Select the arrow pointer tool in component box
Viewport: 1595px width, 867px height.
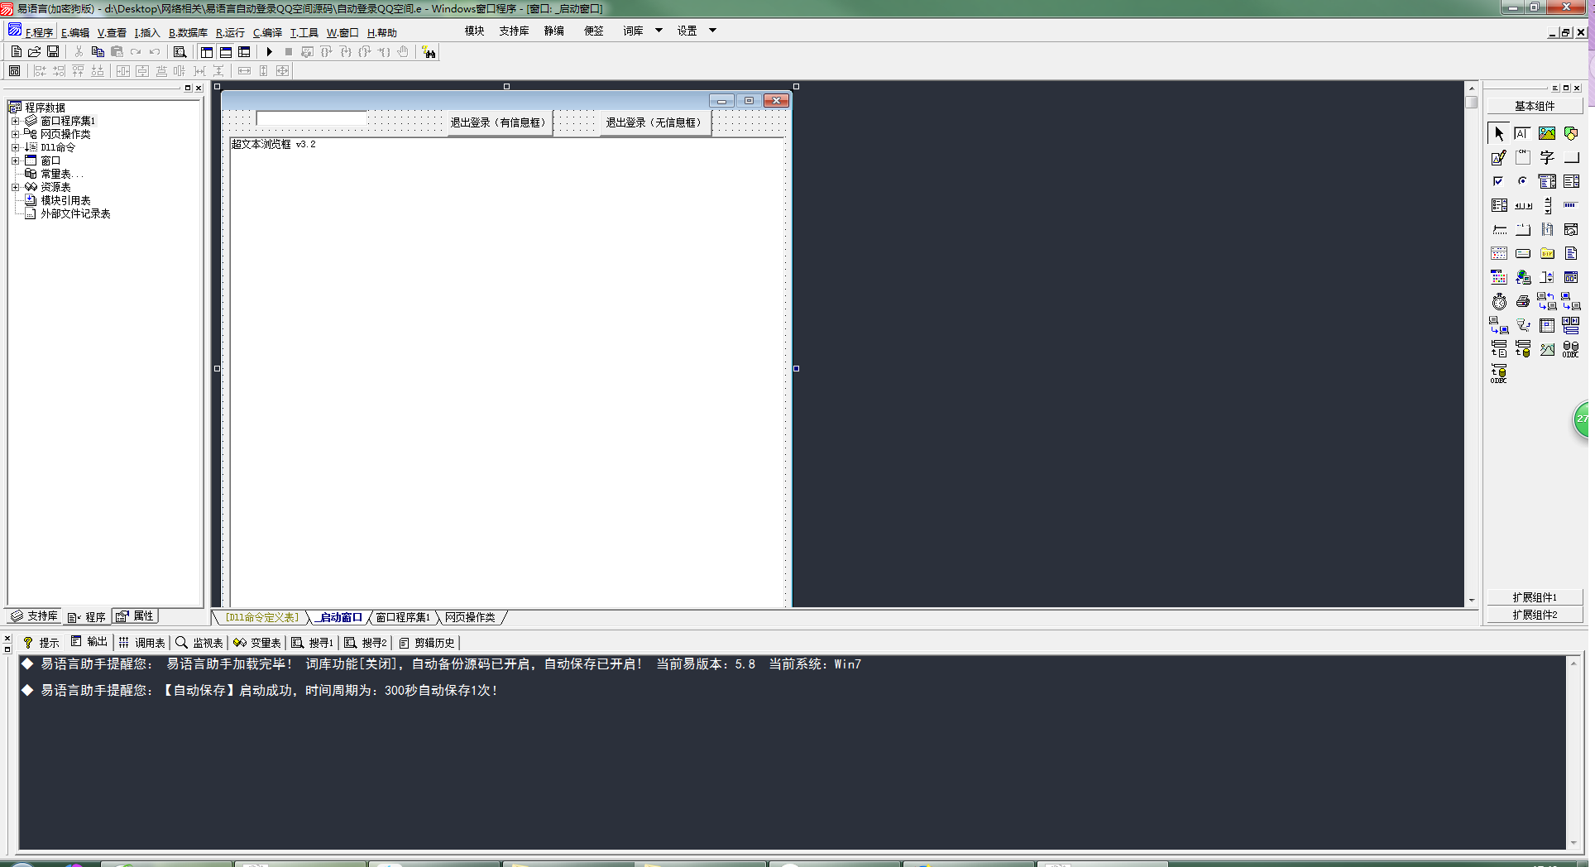(1498, 133)
